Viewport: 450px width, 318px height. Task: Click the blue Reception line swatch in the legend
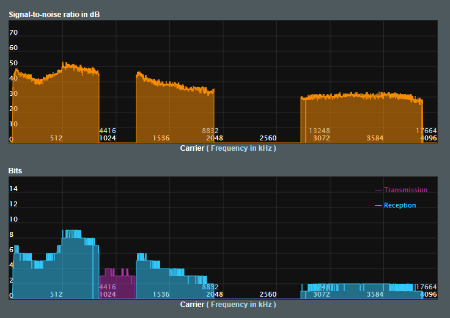(378, 206)
